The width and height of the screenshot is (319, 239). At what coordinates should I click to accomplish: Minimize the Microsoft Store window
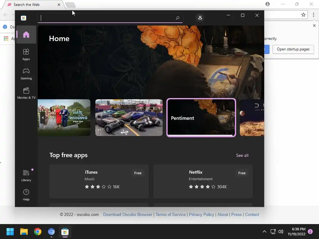(x=228, y=15)
